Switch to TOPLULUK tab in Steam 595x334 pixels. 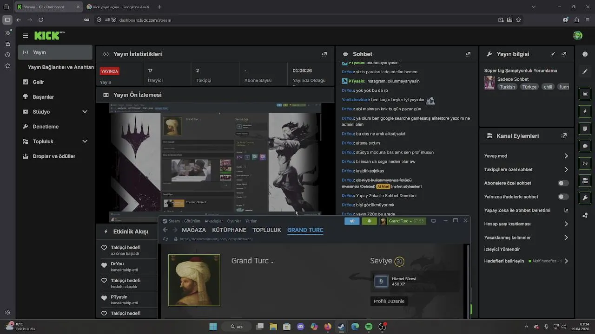point(267,230)
